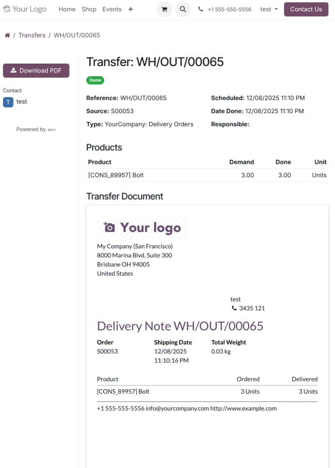Click the phone icon in header
Viewport: 335px width, 468px height.
(x=201, y=9)
